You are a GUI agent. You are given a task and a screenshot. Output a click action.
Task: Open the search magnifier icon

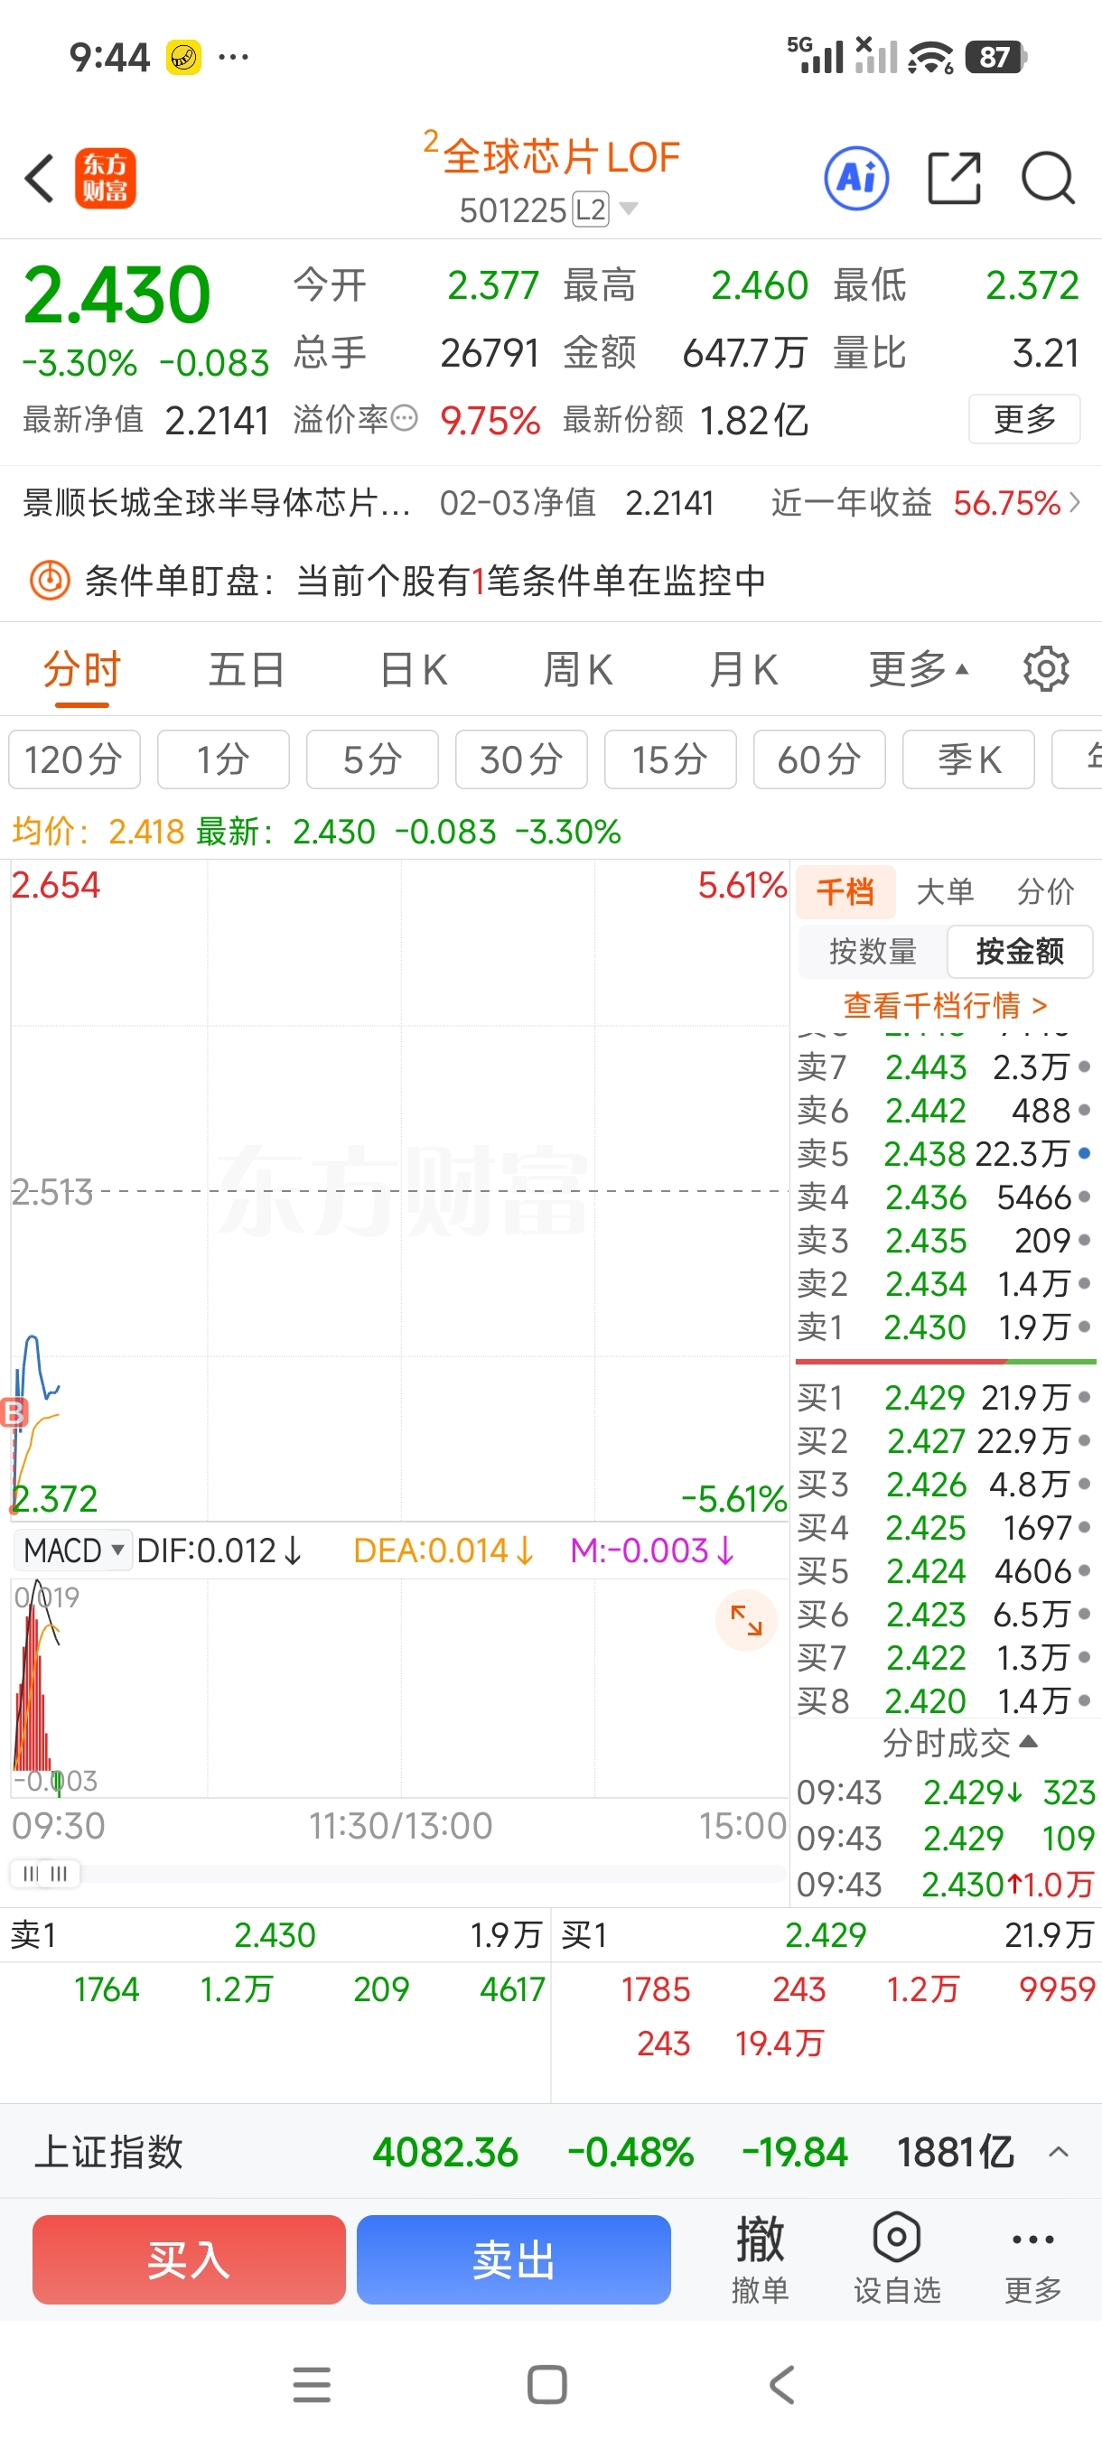tap(1048, 178)
